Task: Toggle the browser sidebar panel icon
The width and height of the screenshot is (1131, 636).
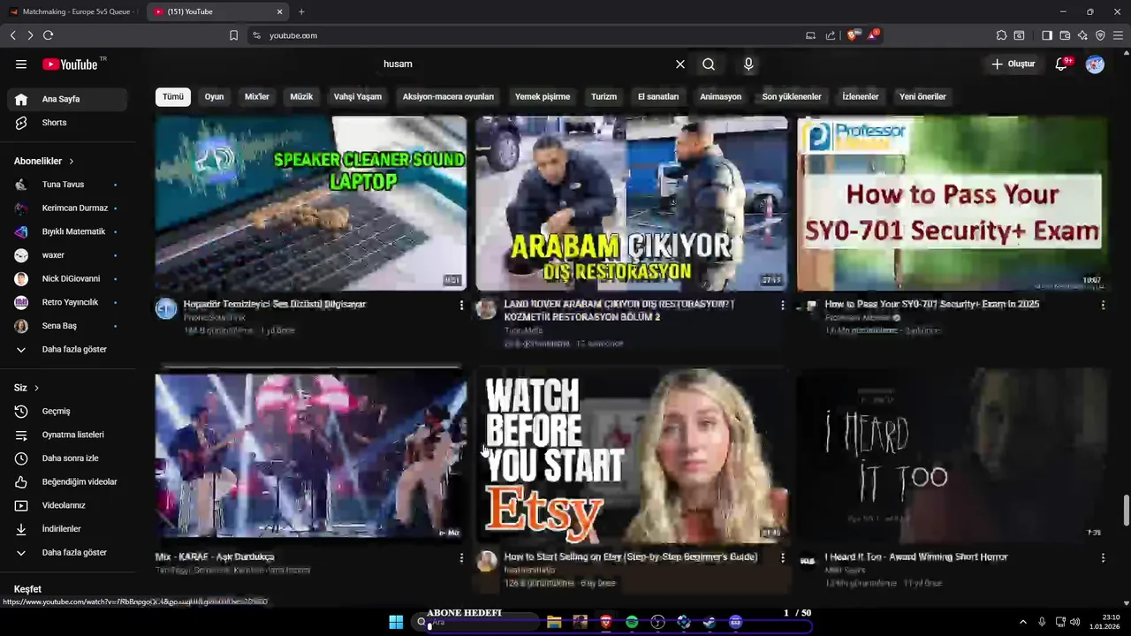Action: (x=1047, y=35)
